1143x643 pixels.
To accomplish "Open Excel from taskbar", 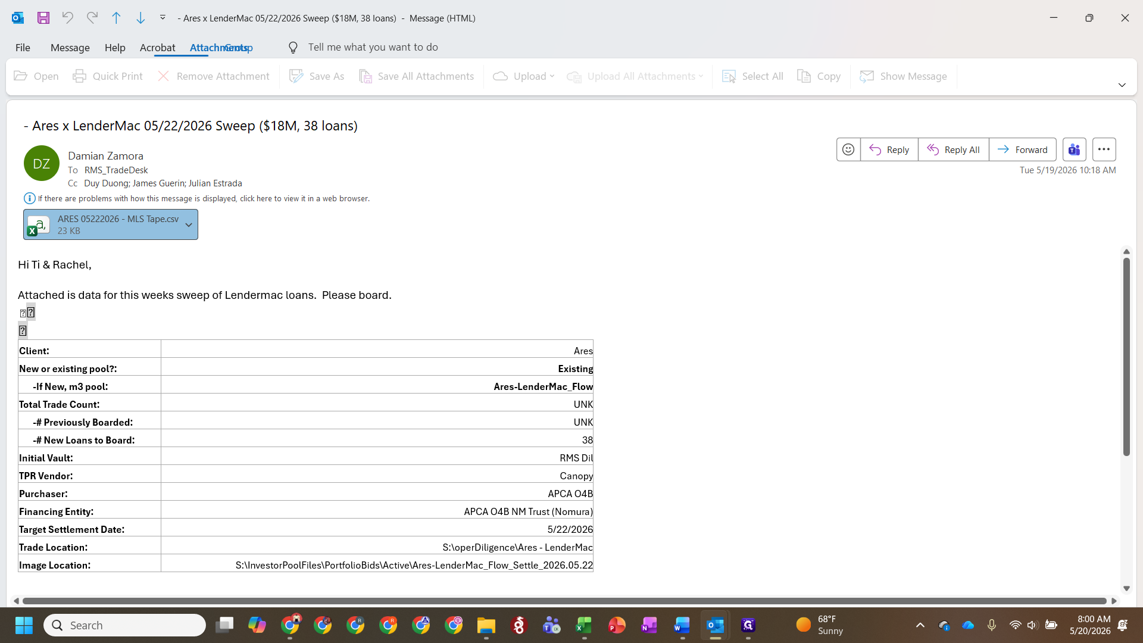I will click(584, 625).
